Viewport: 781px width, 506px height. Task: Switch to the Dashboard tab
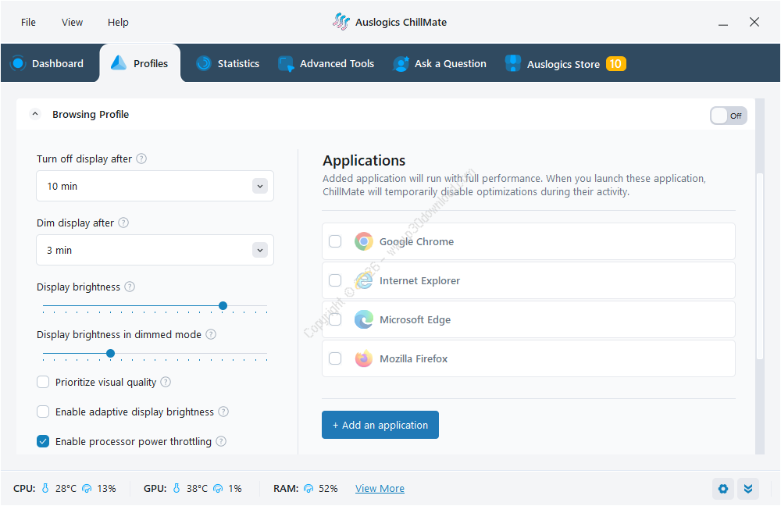(x=47, y=63)
